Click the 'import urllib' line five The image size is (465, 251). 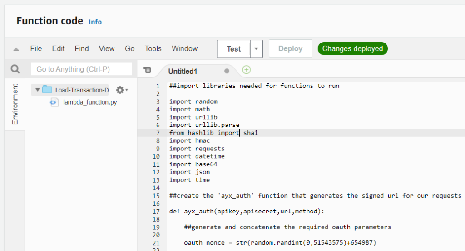coord(193,117)
